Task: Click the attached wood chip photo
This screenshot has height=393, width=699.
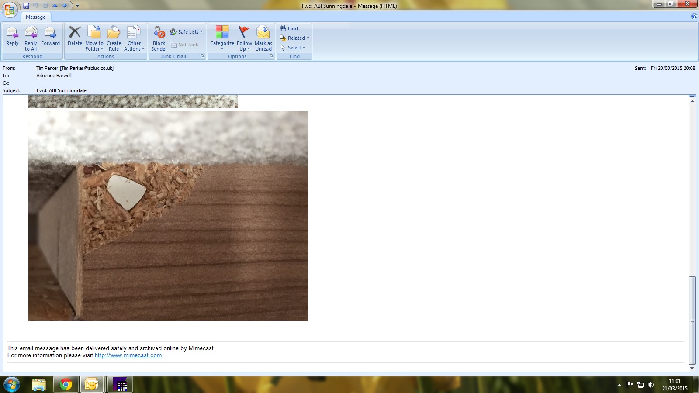Action: pyautogui.click(x=168, y=215)
